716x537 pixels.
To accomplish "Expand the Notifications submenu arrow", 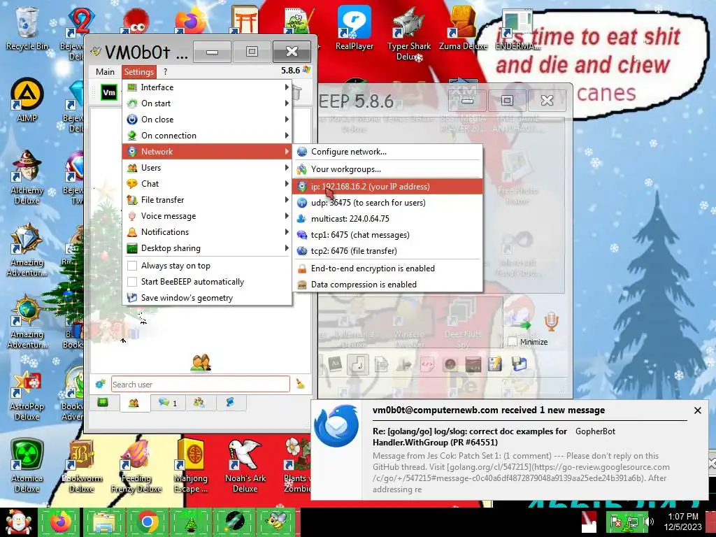I will pyautogui.click(x=286, y=232).
